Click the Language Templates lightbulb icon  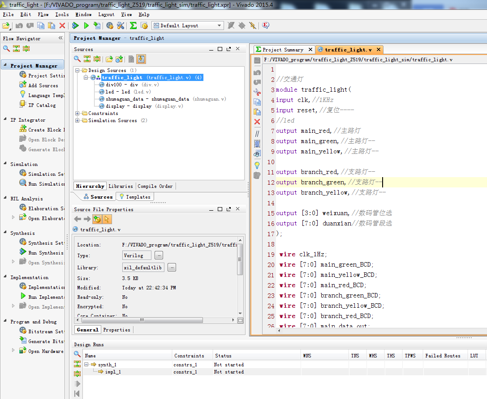(23, 94)
